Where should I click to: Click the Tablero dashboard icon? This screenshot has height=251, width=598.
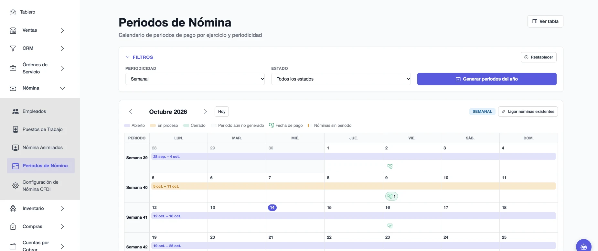point(13,12)
